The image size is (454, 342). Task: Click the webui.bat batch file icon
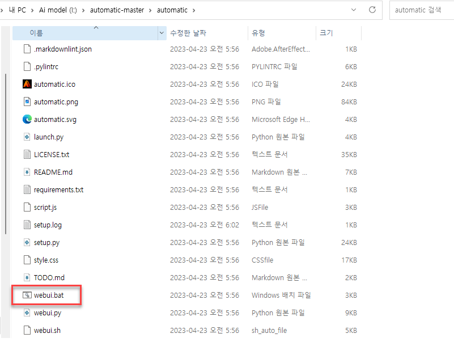(x=27, y=295)
